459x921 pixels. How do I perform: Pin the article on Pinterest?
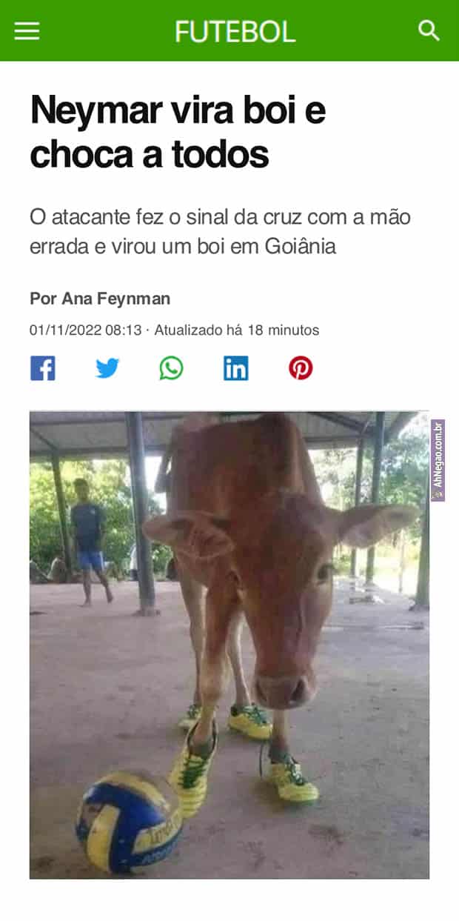point(301,368)
